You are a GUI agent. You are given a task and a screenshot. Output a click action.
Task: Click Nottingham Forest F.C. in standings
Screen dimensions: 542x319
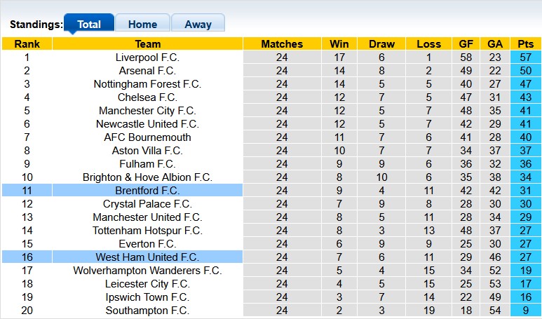coord(147,84)
